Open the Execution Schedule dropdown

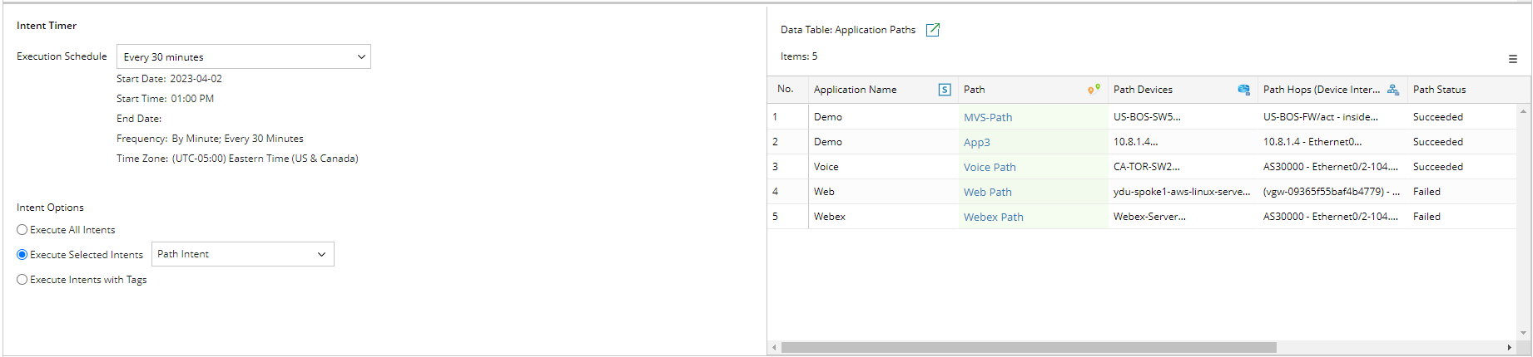point(243,56)
